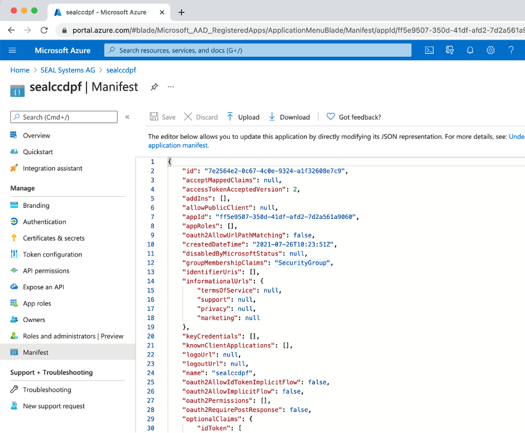
Task: Download the manifest file
Action: (288, 117)
